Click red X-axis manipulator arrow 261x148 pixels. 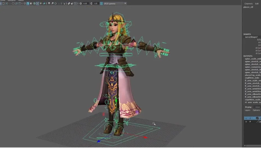coord(145,137)
